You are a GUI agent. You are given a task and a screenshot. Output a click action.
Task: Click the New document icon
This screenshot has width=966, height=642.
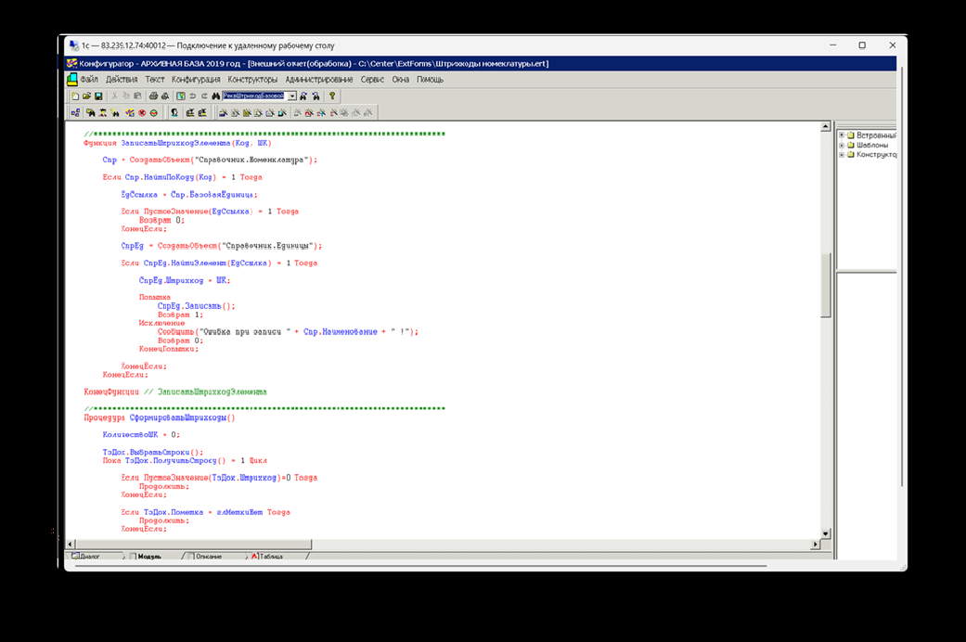pyautogui.click(x=75, y=96)
